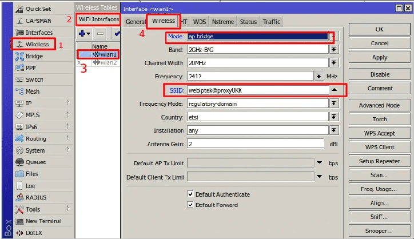Open the Band dropdown arrow
This screenshot has height=239, width=414.
pyautogui.click(x=335, y=50)
